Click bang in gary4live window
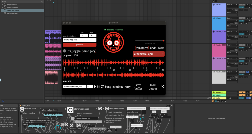Viewport: 252px width, 134px height. (108, 87)
